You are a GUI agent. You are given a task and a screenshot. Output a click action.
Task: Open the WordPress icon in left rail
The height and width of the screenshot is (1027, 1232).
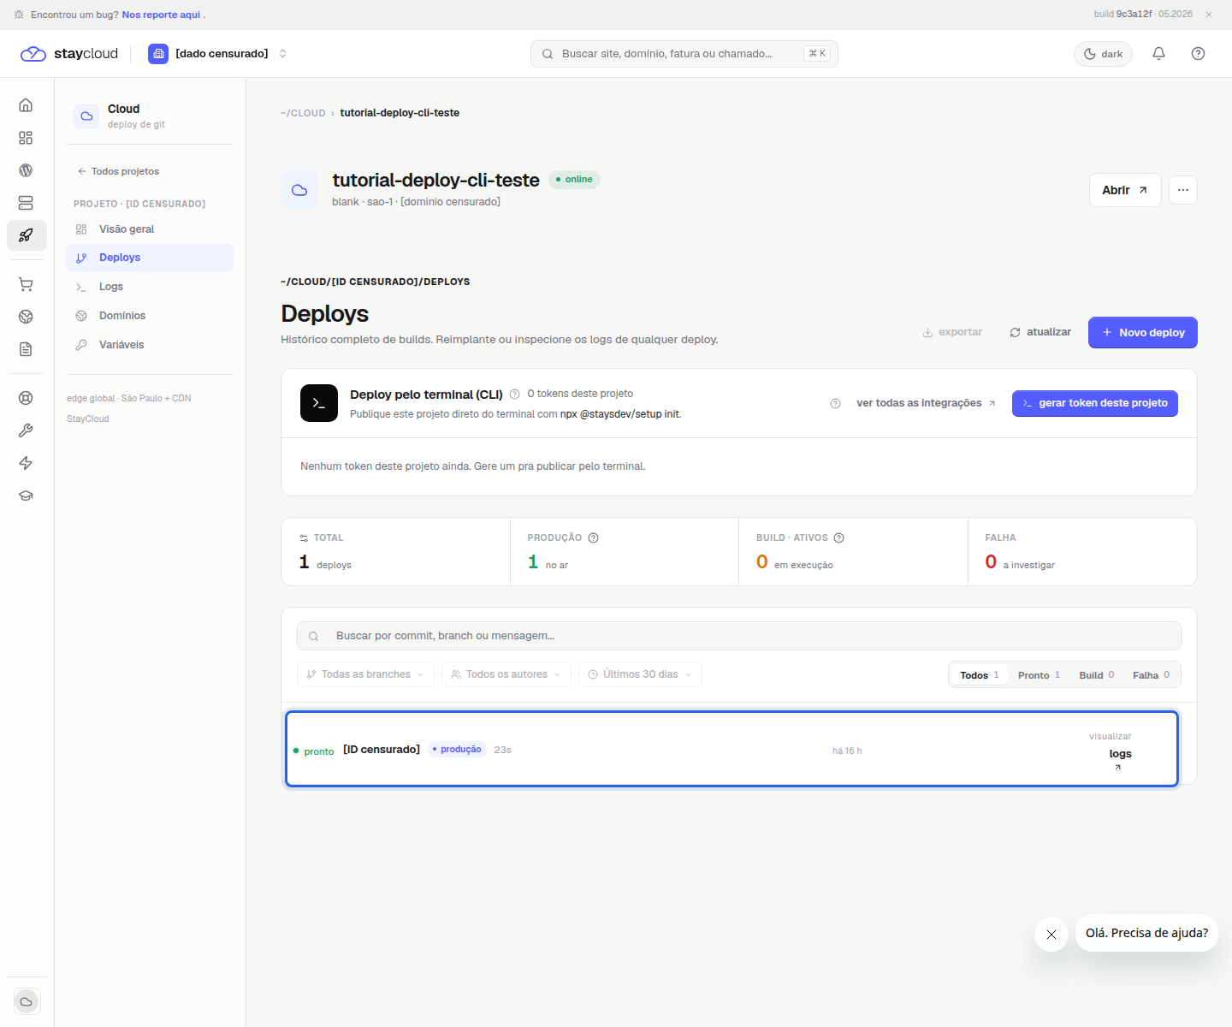tap(26, 170)
